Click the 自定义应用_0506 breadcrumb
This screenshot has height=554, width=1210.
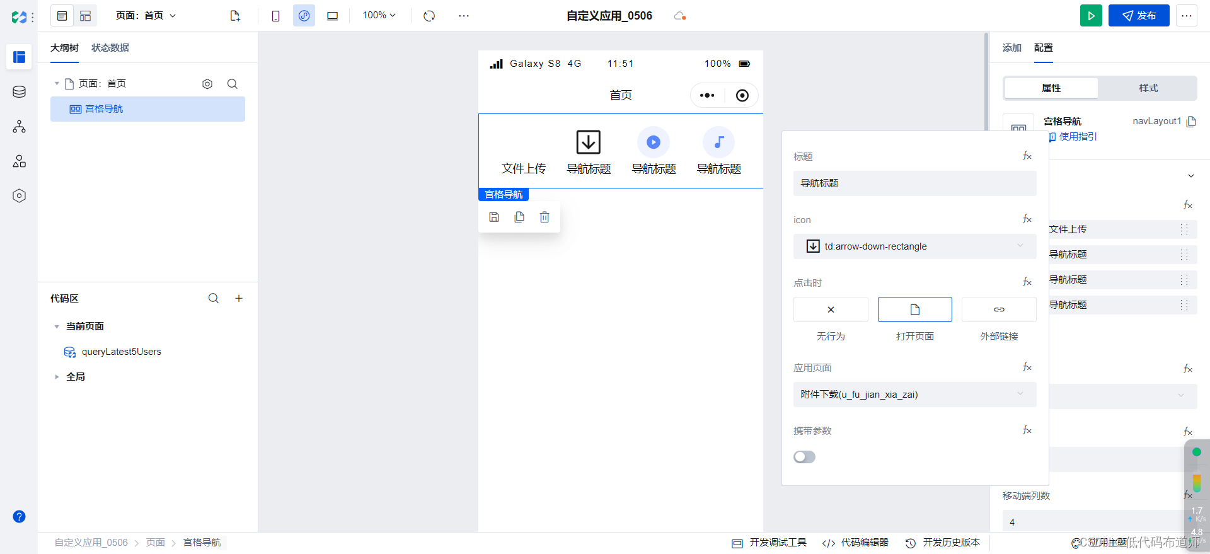[91, 543]
